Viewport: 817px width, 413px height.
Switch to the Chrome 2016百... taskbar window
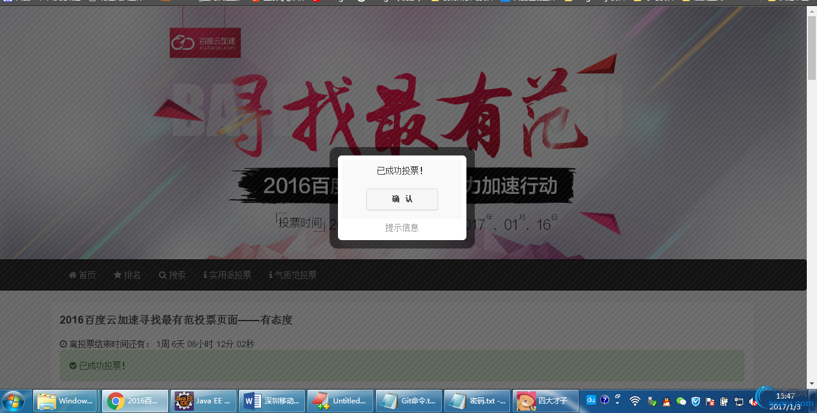135,401
